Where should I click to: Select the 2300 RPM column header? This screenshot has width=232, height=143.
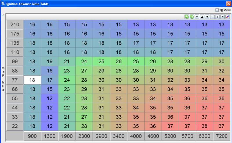84,136
